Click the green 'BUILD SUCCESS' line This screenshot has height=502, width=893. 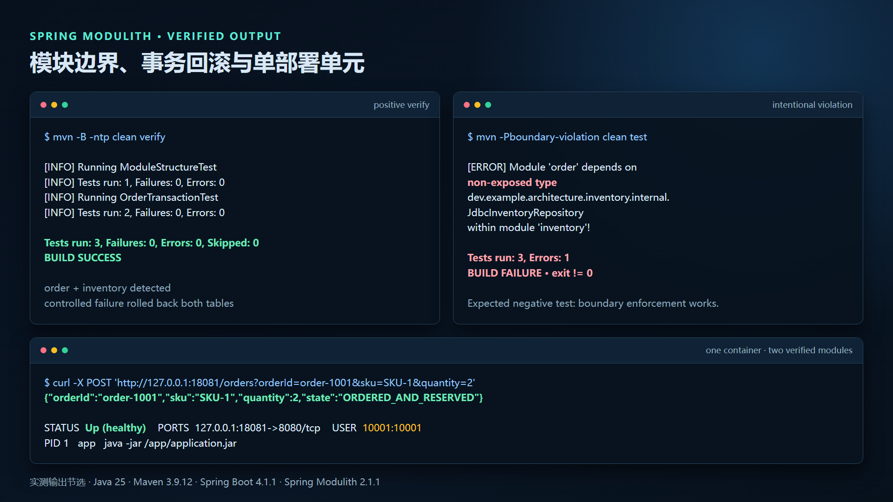[83, 258]
